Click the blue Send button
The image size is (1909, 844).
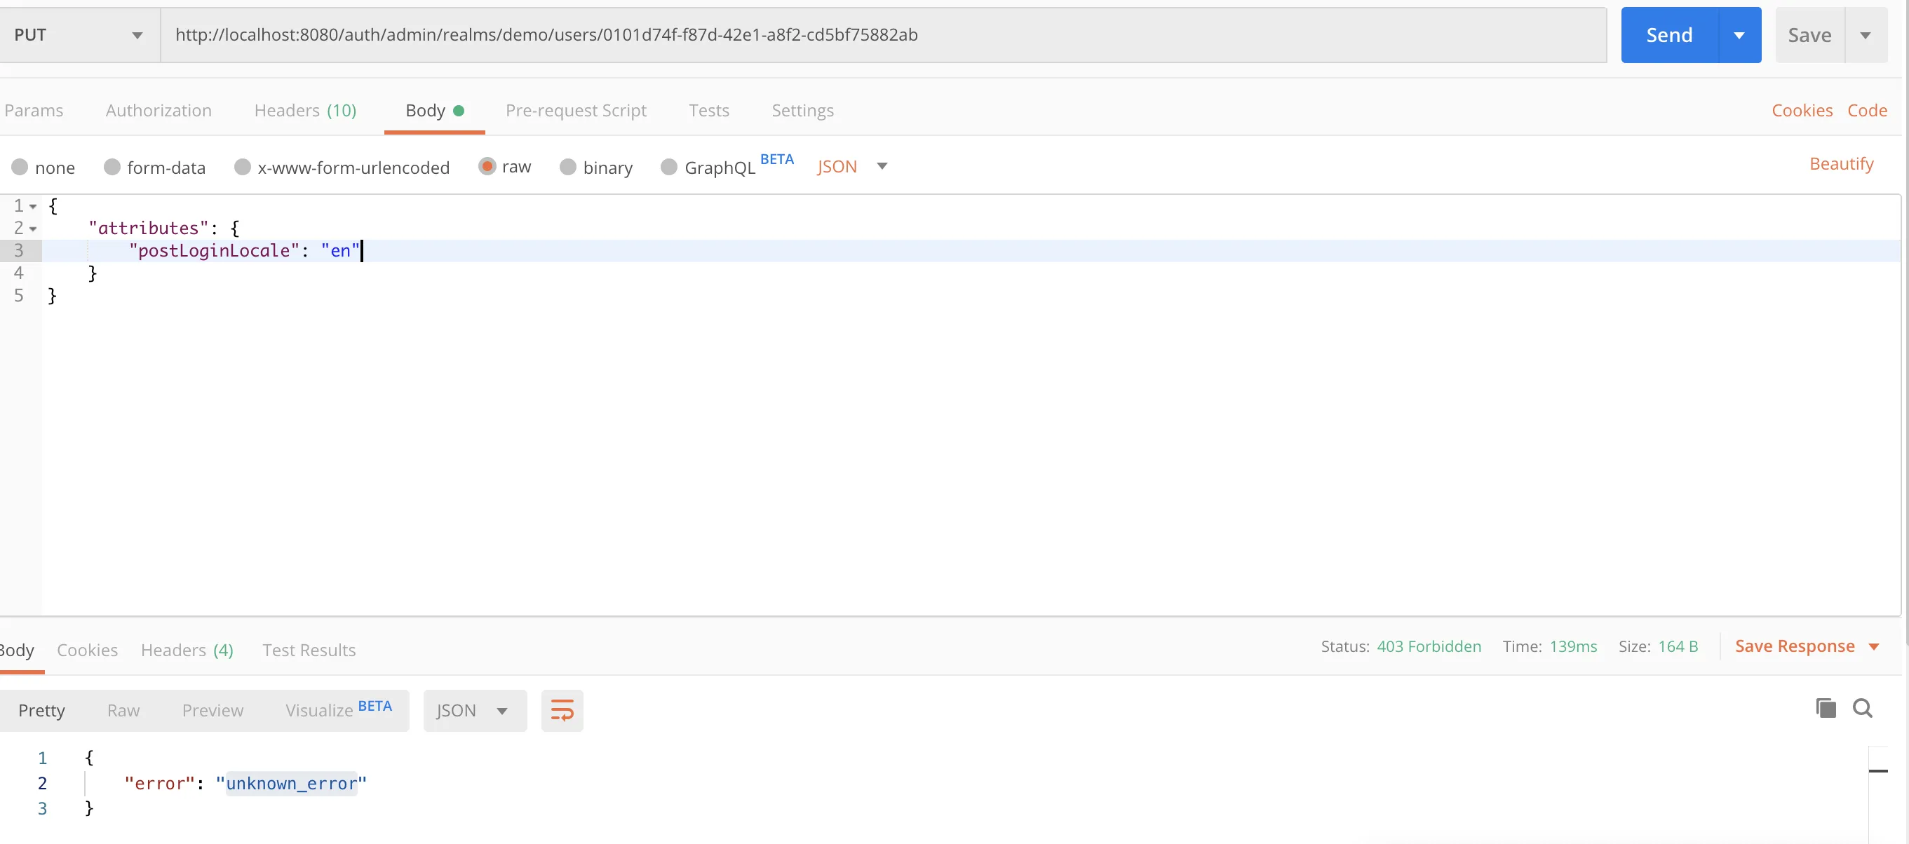tap(1669, 36)
